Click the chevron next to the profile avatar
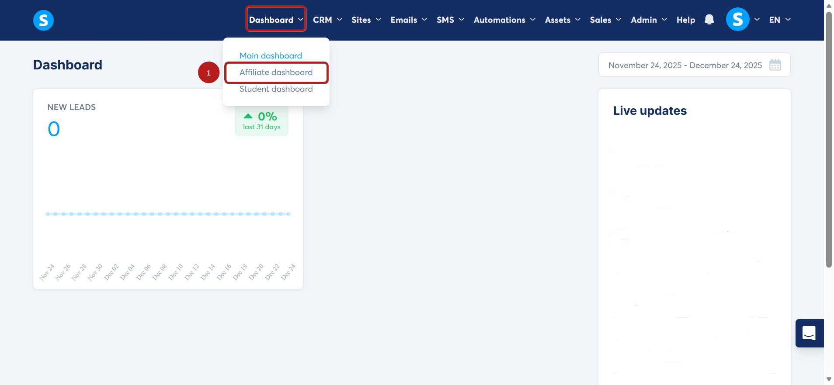 coord(757,20)
